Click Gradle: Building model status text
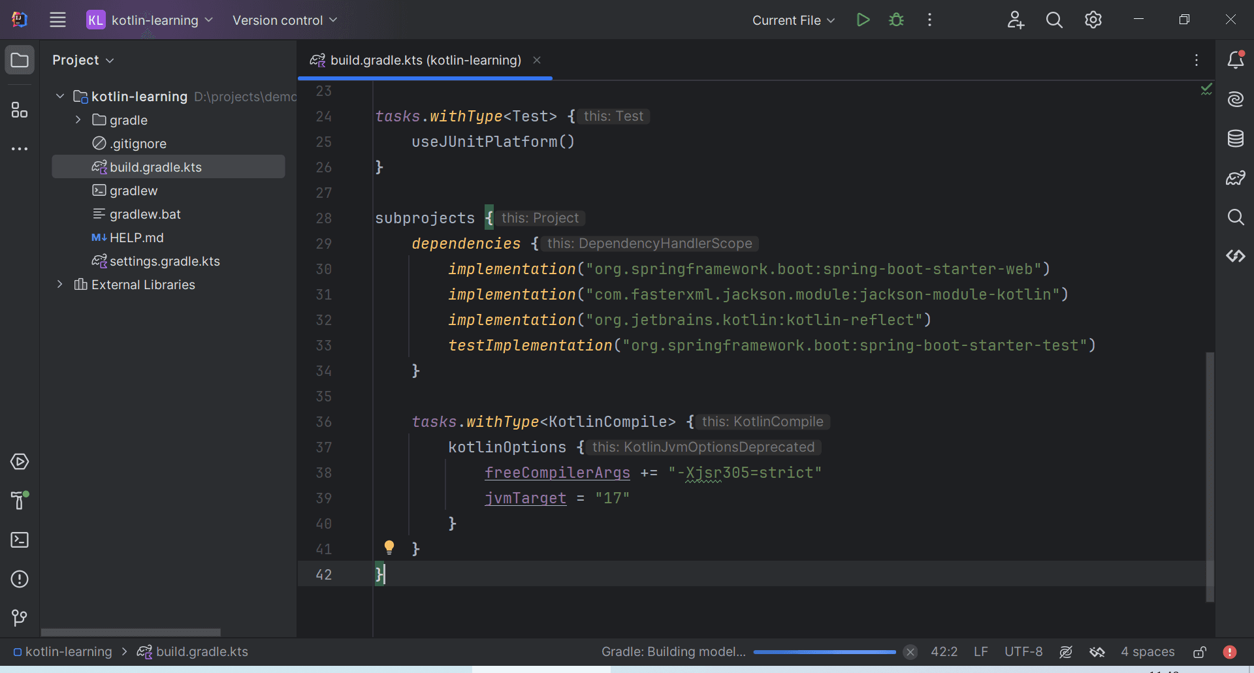This screenshot has width=1254, height=673. [x=673, y=651]
